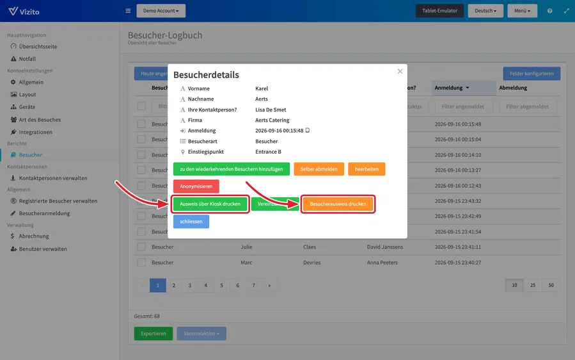Expand the Demo Account dropdown
Image resolution: width=575 pixels, height=360 pixels.
[x=161, y=11]
